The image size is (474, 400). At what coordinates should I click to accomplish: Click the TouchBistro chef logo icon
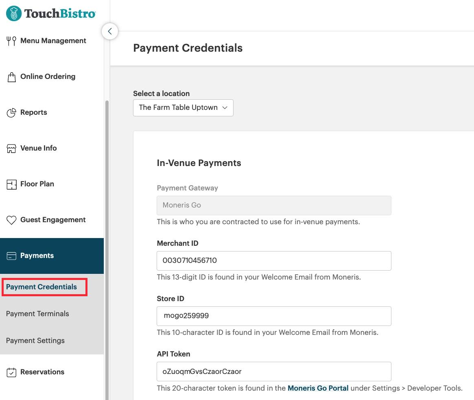(13, 13)
